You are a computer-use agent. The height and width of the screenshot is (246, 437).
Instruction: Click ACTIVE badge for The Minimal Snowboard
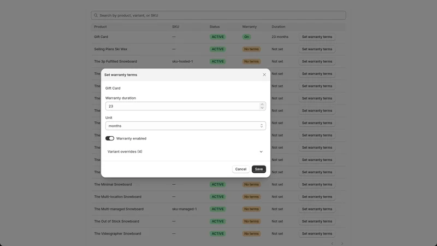tap(217, 184)
